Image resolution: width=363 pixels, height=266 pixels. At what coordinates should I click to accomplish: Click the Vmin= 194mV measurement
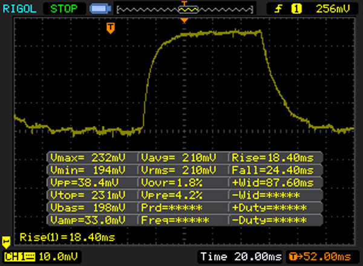coord(88,170)
